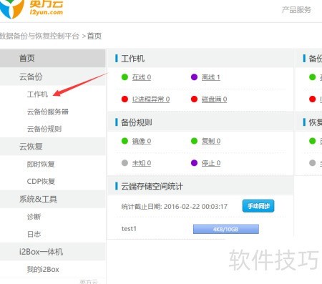Image resolution: width=322 pixels, height=284 pixels.
Task: Click the test1 4KB/10GB storage bar
Action: [226, 229]
